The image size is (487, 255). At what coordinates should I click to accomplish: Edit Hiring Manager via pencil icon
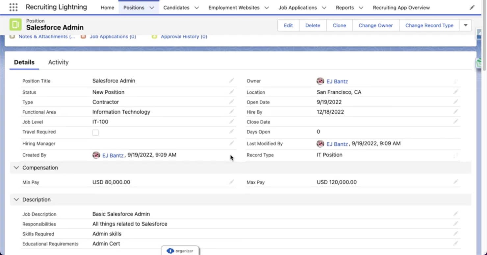(232, 143)
